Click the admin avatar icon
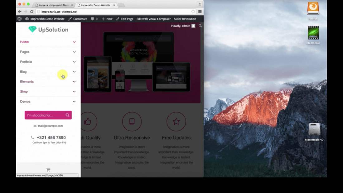The height and width of the screenshot is (193, 343). click(x=193, y=26)
